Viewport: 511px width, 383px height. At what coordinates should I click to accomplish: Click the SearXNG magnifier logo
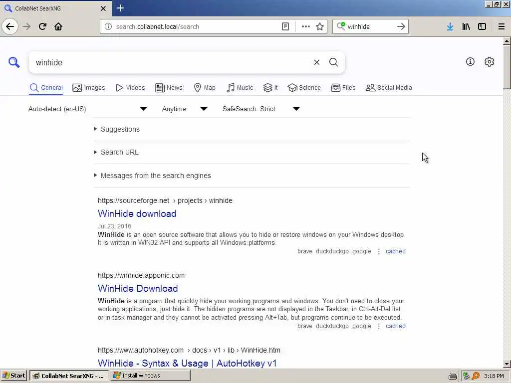click(14, 62)
